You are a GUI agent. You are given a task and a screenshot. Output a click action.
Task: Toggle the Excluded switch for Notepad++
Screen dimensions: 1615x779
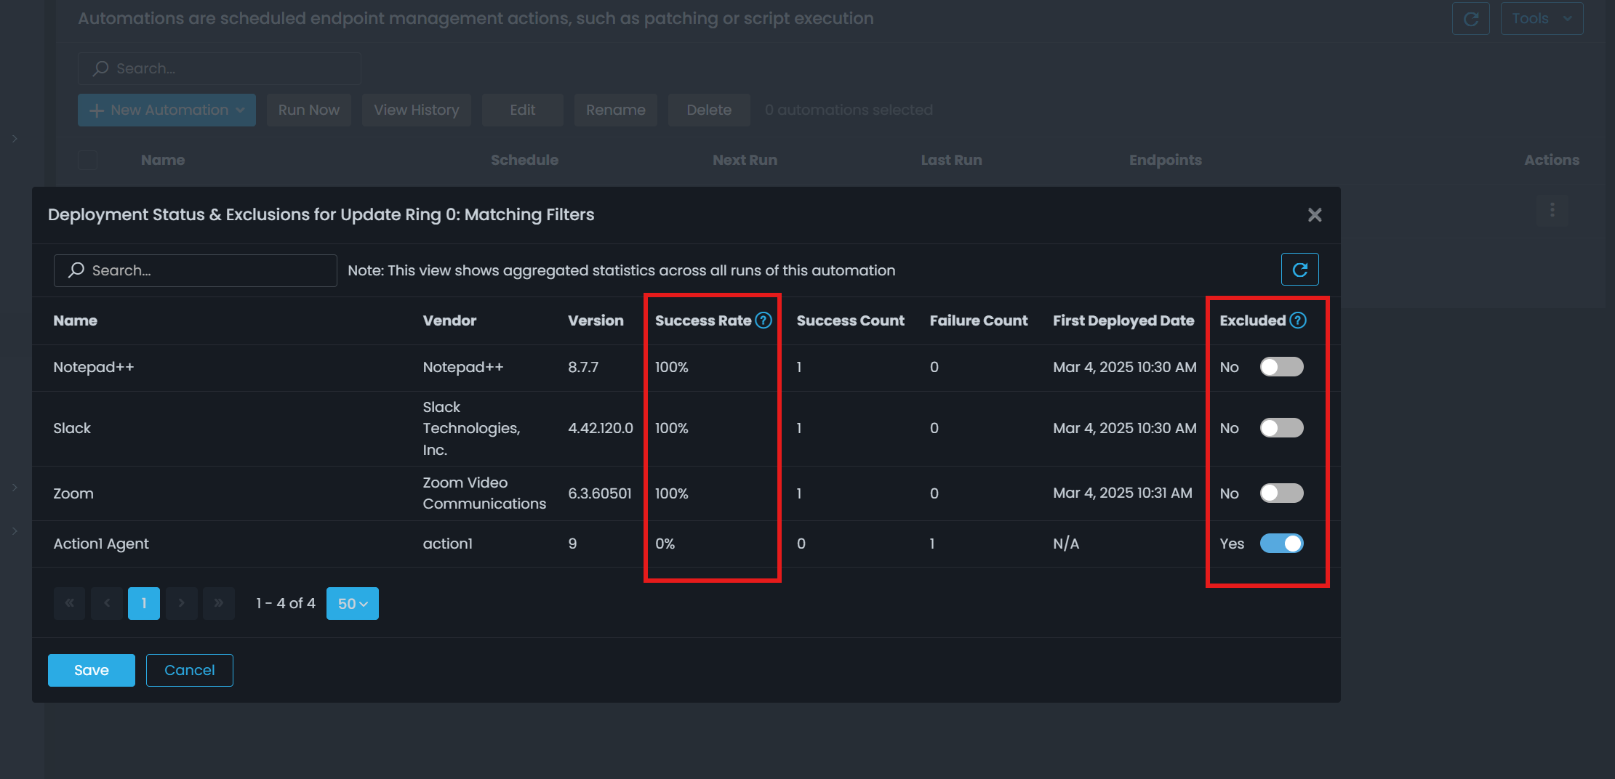1281,367
